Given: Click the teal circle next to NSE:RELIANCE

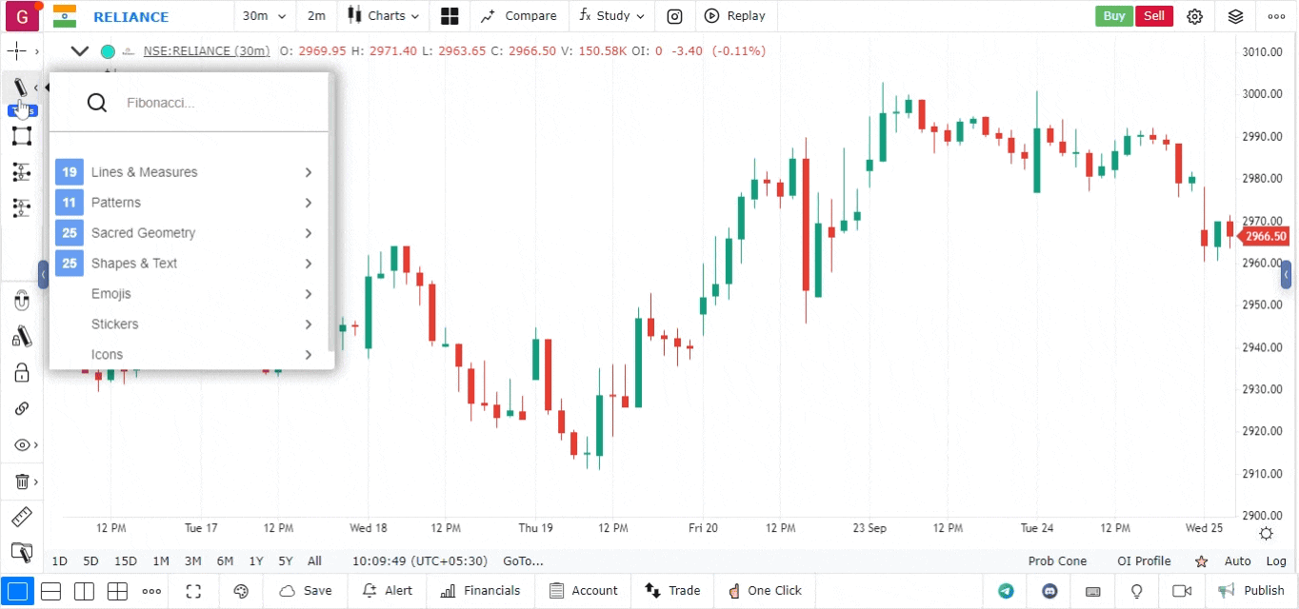Looking at the screenshot, I should click(x=108, y=51).
